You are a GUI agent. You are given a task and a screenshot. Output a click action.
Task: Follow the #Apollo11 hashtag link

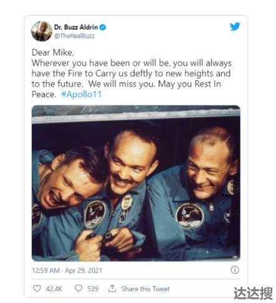tap(82, 94)
